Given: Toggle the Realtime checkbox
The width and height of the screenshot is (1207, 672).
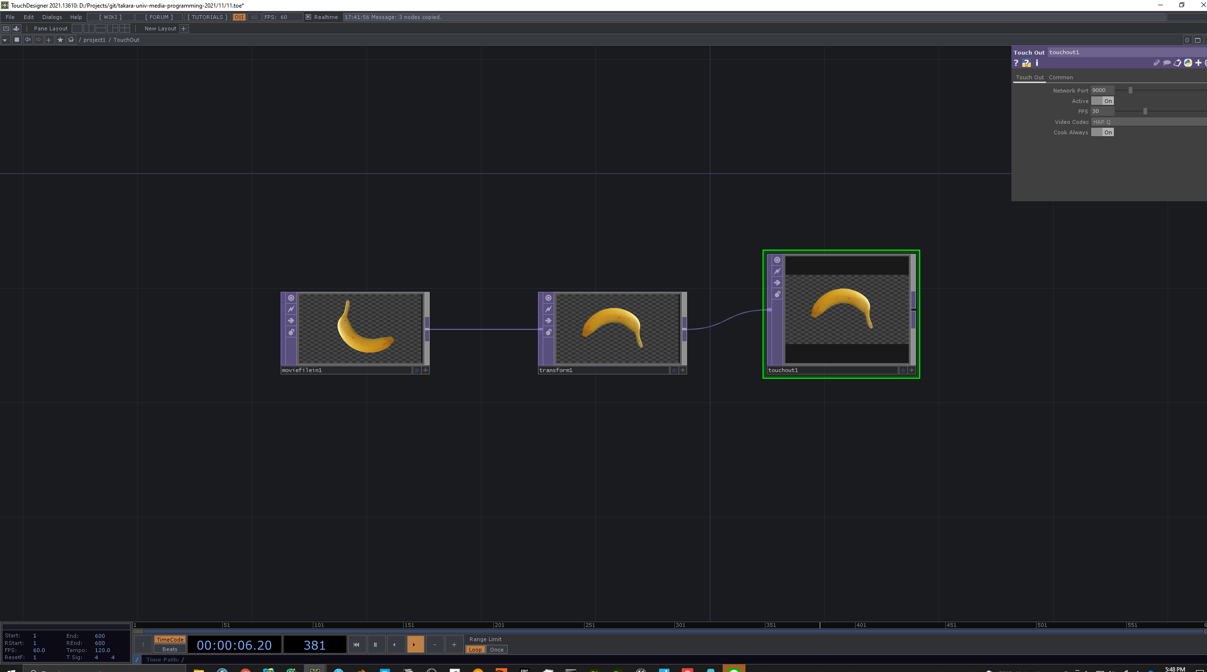Looking at the screenshot, I should [x=309, y=17].
